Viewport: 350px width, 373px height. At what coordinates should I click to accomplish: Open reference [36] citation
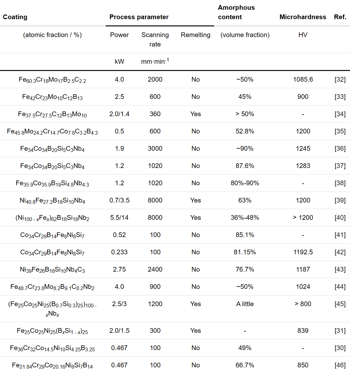pos(340,149)
